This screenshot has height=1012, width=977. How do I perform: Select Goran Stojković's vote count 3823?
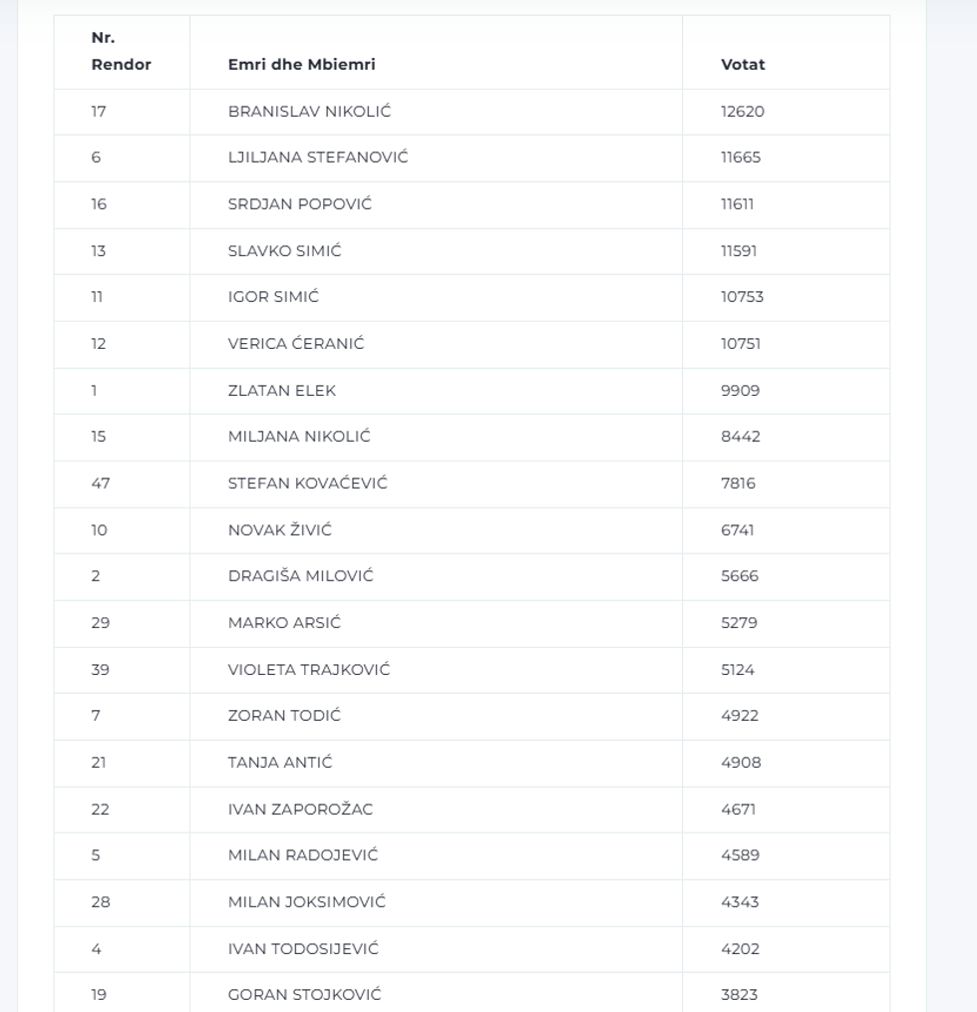pos(740,994)
